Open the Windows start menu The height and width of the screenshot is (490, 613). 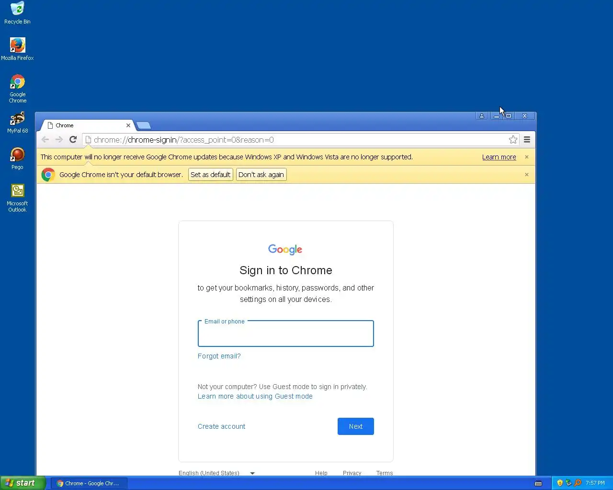(x=23, y=483)
